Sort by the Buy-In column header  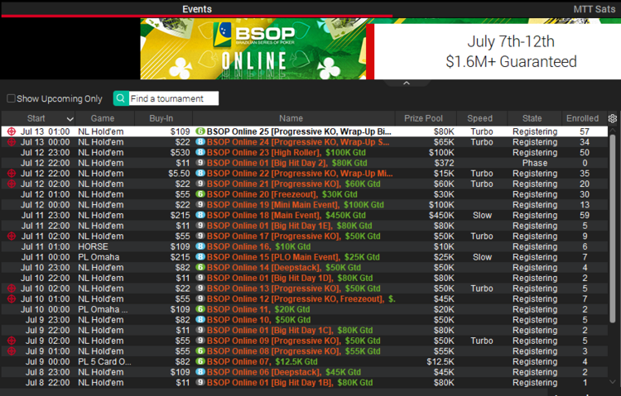(x=161, y=118)
